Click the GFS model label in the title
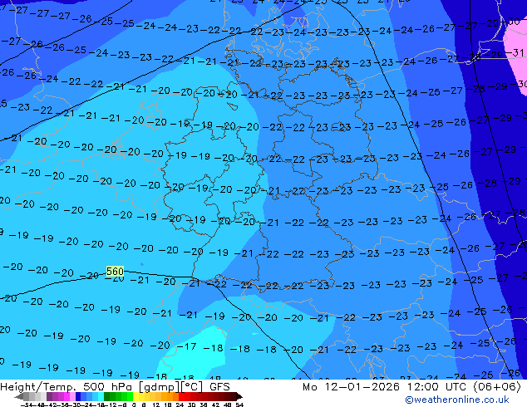 (219, 387)
